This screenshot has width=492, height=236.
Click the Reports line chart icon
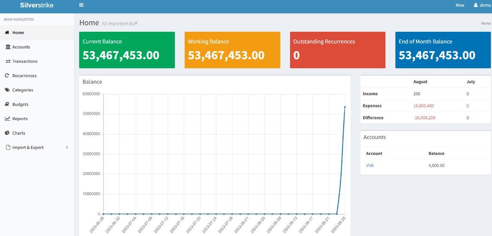[x=8, y=119]
